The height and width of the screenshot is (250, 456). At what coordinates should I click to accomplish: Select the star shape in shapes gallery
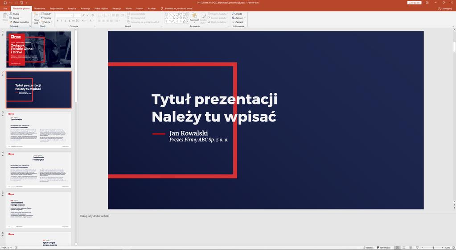point(184,21)
